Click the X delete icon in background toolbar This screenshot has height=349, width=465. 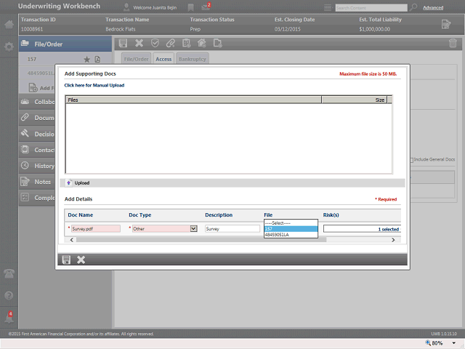[x=139, y=44]
